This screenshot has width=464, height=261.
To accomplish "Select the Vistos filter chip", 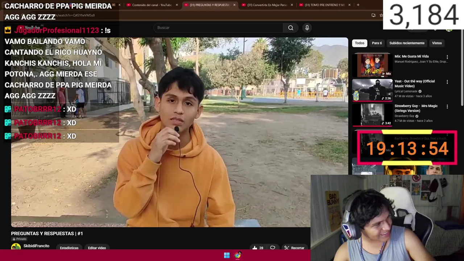I will 437,43.
